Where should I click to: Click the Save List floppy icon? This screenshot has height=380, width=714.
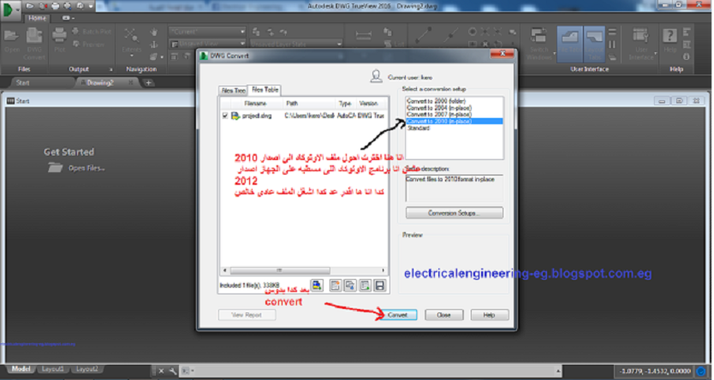point(380,285)
